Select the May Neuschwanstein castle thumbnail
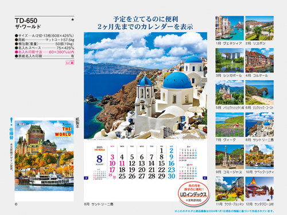The image size is (287, 215). (230, 93)
